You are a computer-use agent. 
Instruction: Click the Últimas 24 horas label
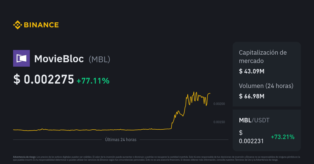pyautogui.click(x=121, y=140)
